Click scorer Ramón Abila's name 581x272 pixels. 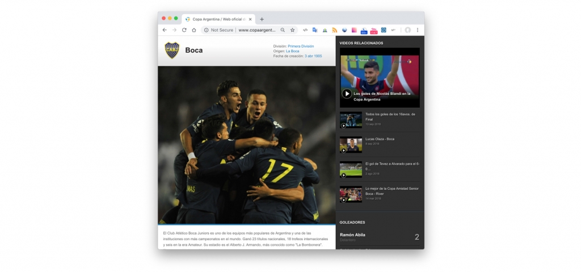[x=352, y=235]
